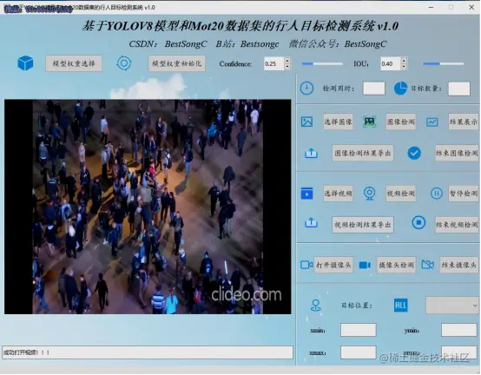The height and width of the screenshot is (375, 481).
Task: Click the location pin icon beside 目标位置
Action: [316, 306]
